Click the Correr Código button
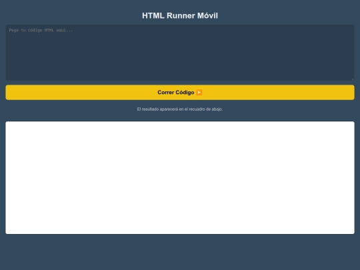Image resolution: width=360 pixels, height=270 pixels. click(180, 92)
